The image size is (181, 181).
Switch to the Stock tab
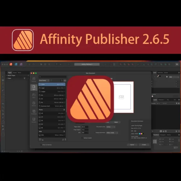click(x=20, y=73)
